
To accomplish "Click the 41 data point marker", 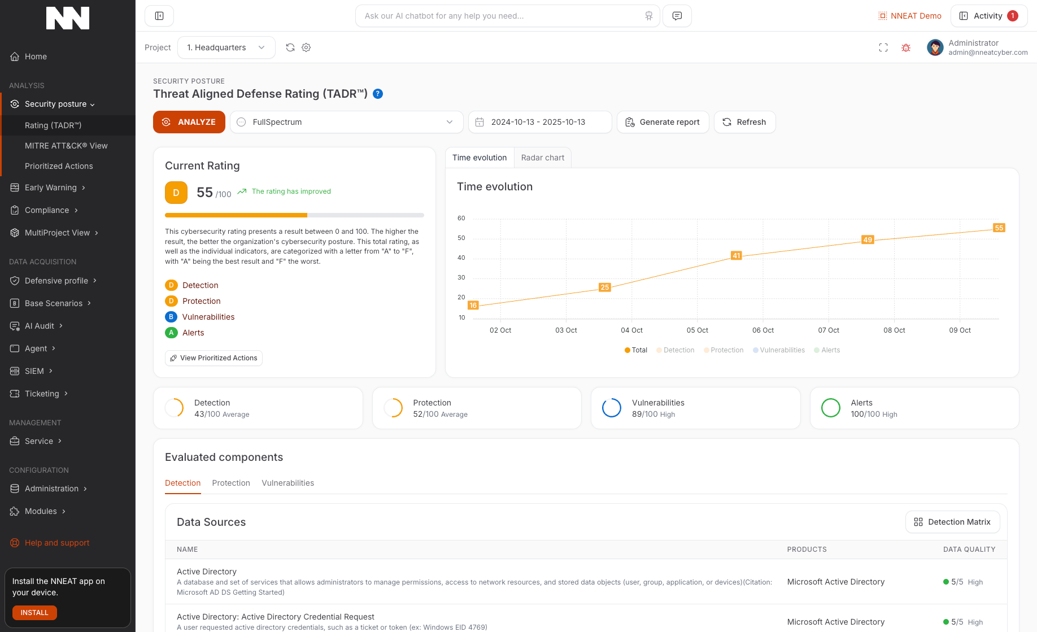I will click(x=736, y=255).
